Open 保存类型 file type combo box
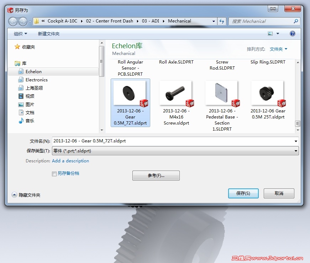This screenshot has width=310, height=263. coord(175,151)
